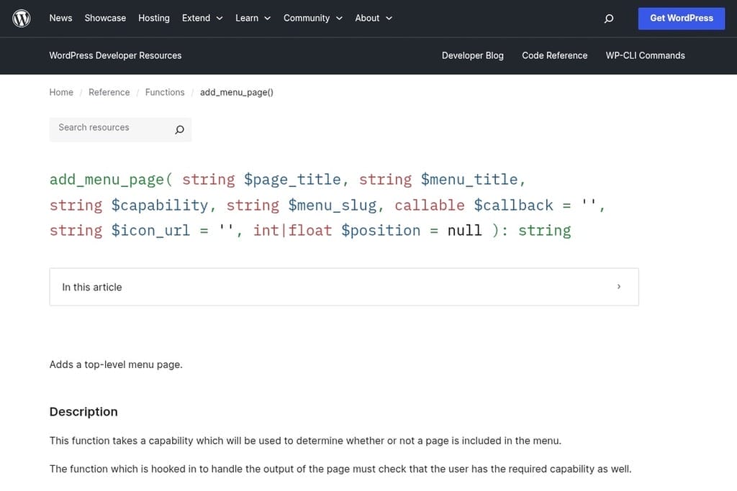Select the News menu item
This screenshot has height=491, width=737.
60,18
